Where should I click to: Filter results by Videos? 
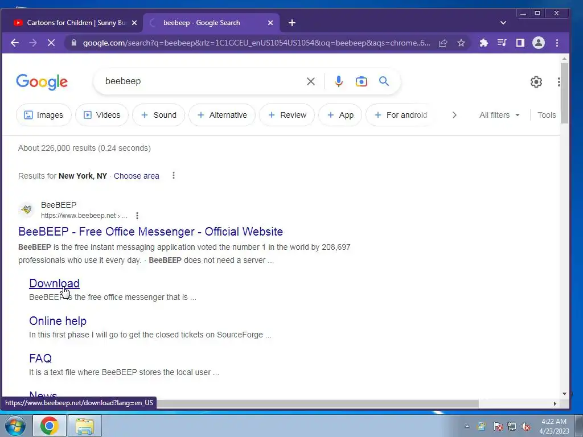pyautogui.click(x=102, y=115)
